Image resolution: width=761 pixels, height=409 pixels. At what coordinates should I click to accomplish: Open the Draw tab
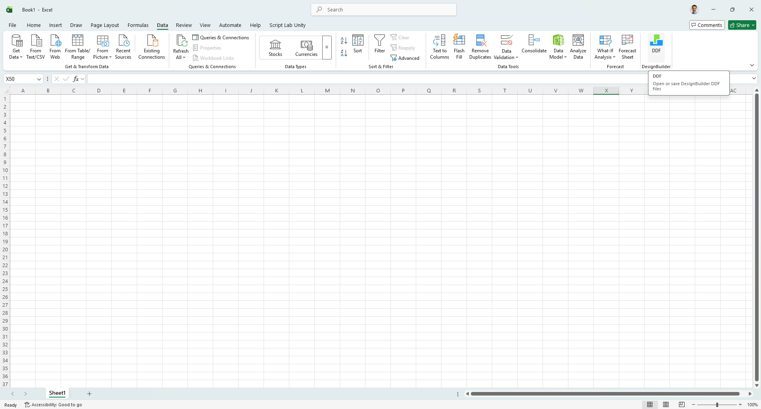pyautogui.click(x=76, y=25)
